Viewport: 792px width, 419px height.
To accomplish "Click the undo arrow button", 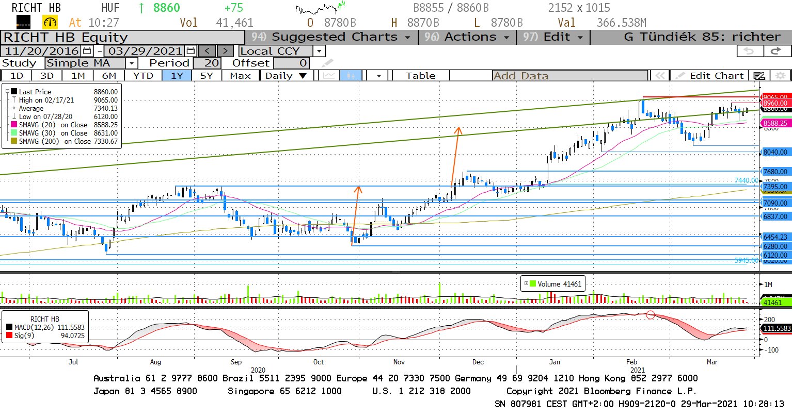I will pyautogui.click(x=749, y=51).
